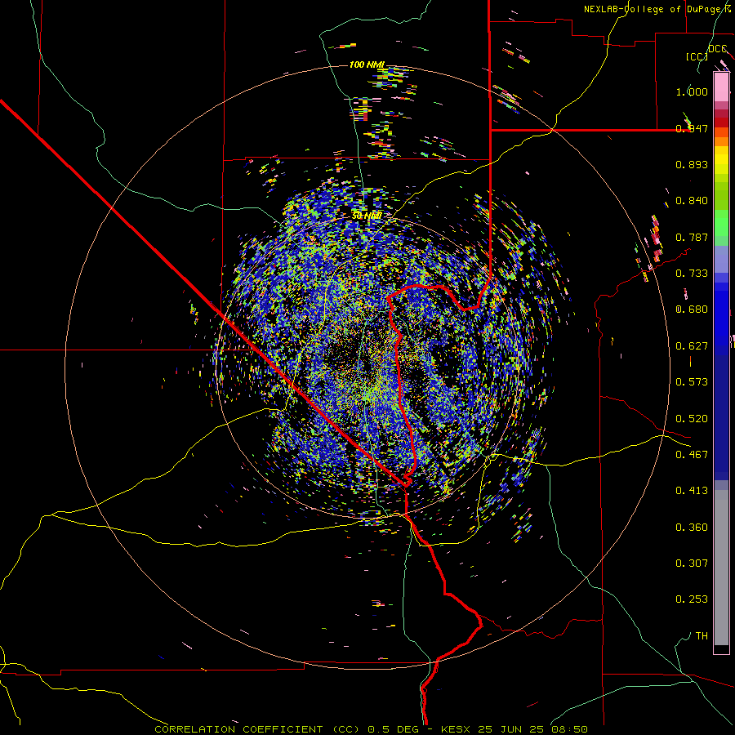Click CORRELATION COEFFICIENT in the bottom caption
Image resolution: width=735 pixels, height=735 pixels.
238,729
